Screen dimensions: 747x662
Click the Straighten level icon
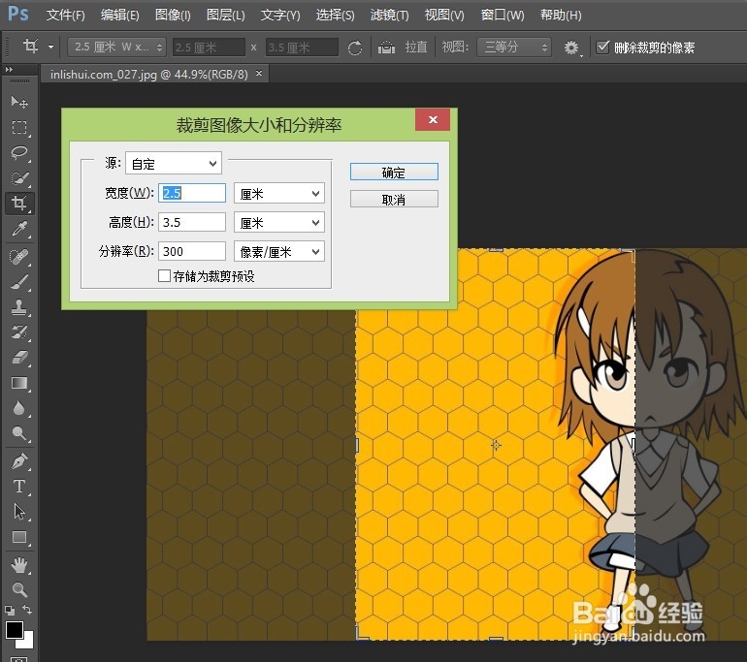pyautogui.click(x=386, y=47)
